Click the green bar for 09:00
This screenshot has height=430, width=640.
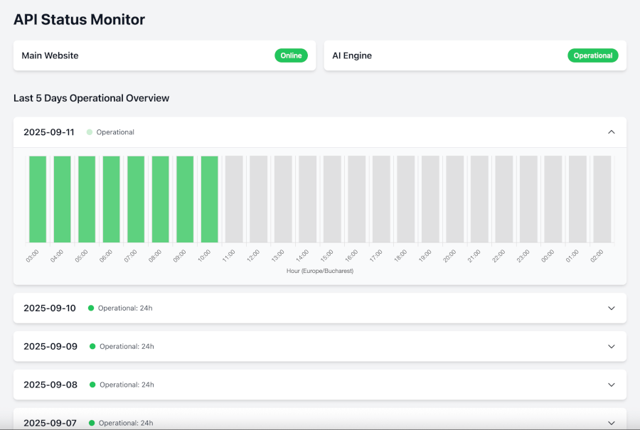(184, 198)
